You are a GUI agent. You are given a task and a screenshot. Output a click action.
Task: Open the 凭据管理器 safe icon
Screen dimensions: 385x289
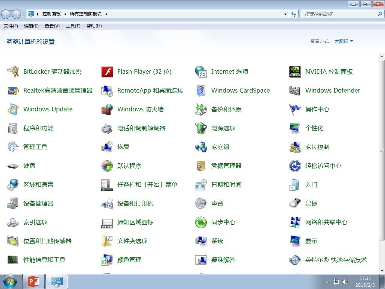[201, 166]
